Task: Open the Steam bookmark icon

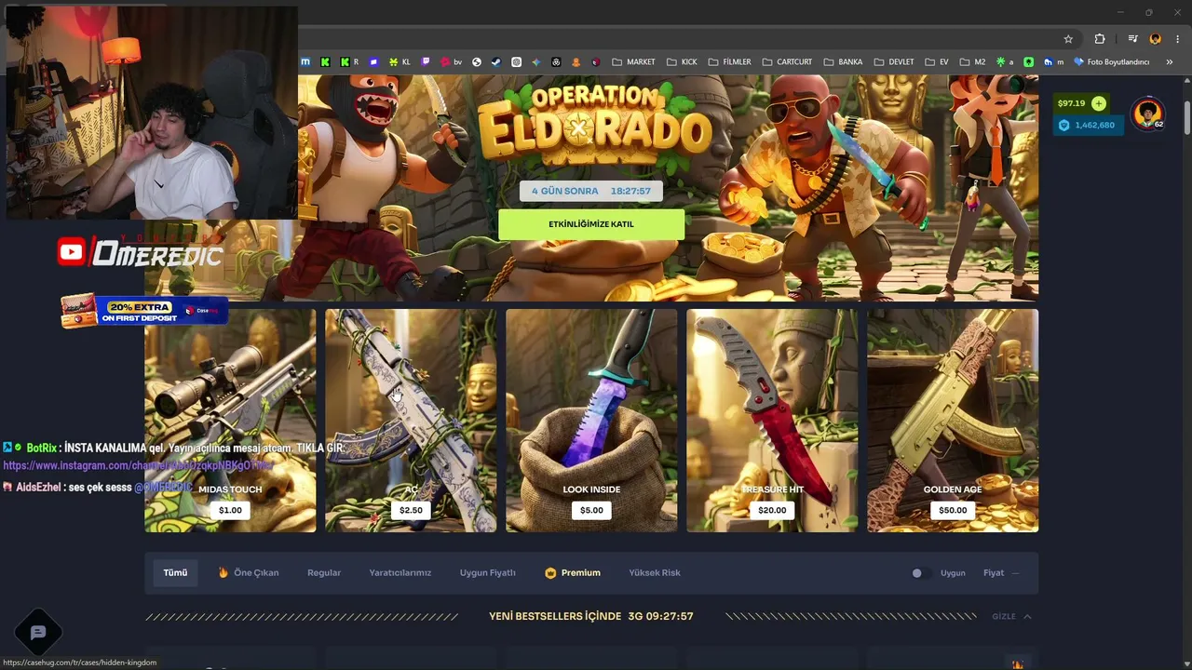Action: [496, 62]
